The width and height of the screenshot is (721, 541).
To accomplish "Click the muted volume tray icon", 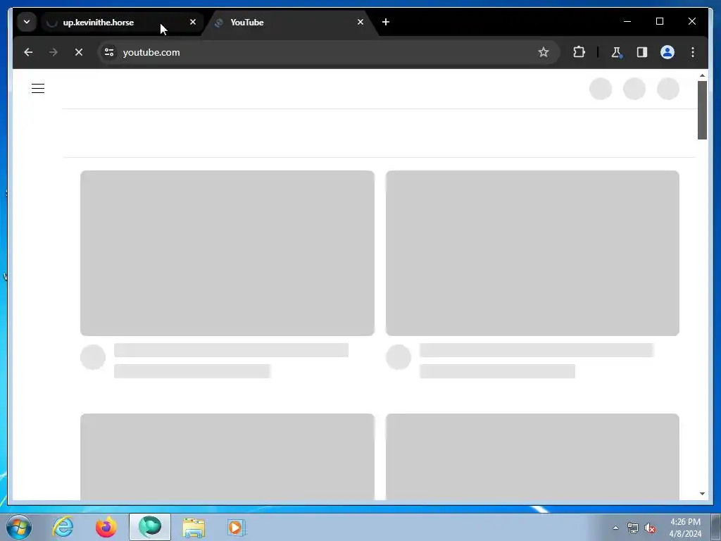I will click(650, 528).
